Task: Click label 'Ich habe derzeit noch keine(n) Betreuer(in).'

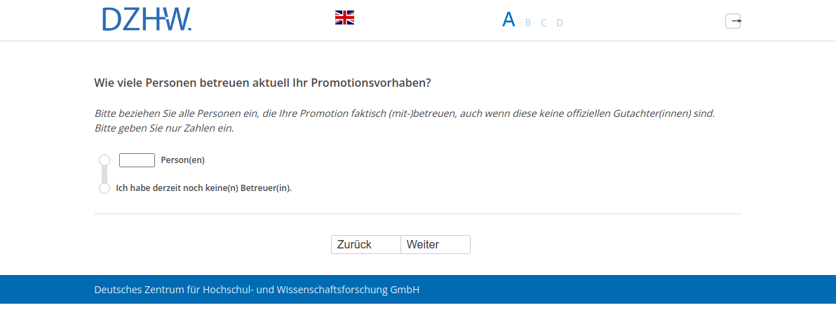Action: (x=203, y=188)
